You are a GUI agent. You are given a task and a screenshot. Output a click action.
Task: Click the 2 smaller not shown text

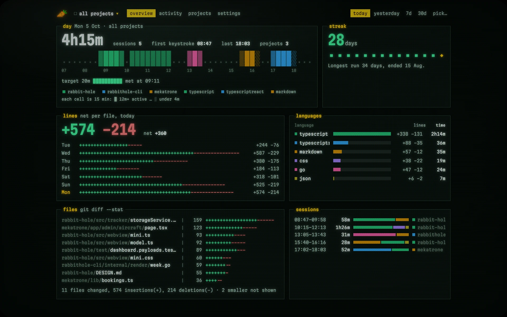tap(249, 290)
